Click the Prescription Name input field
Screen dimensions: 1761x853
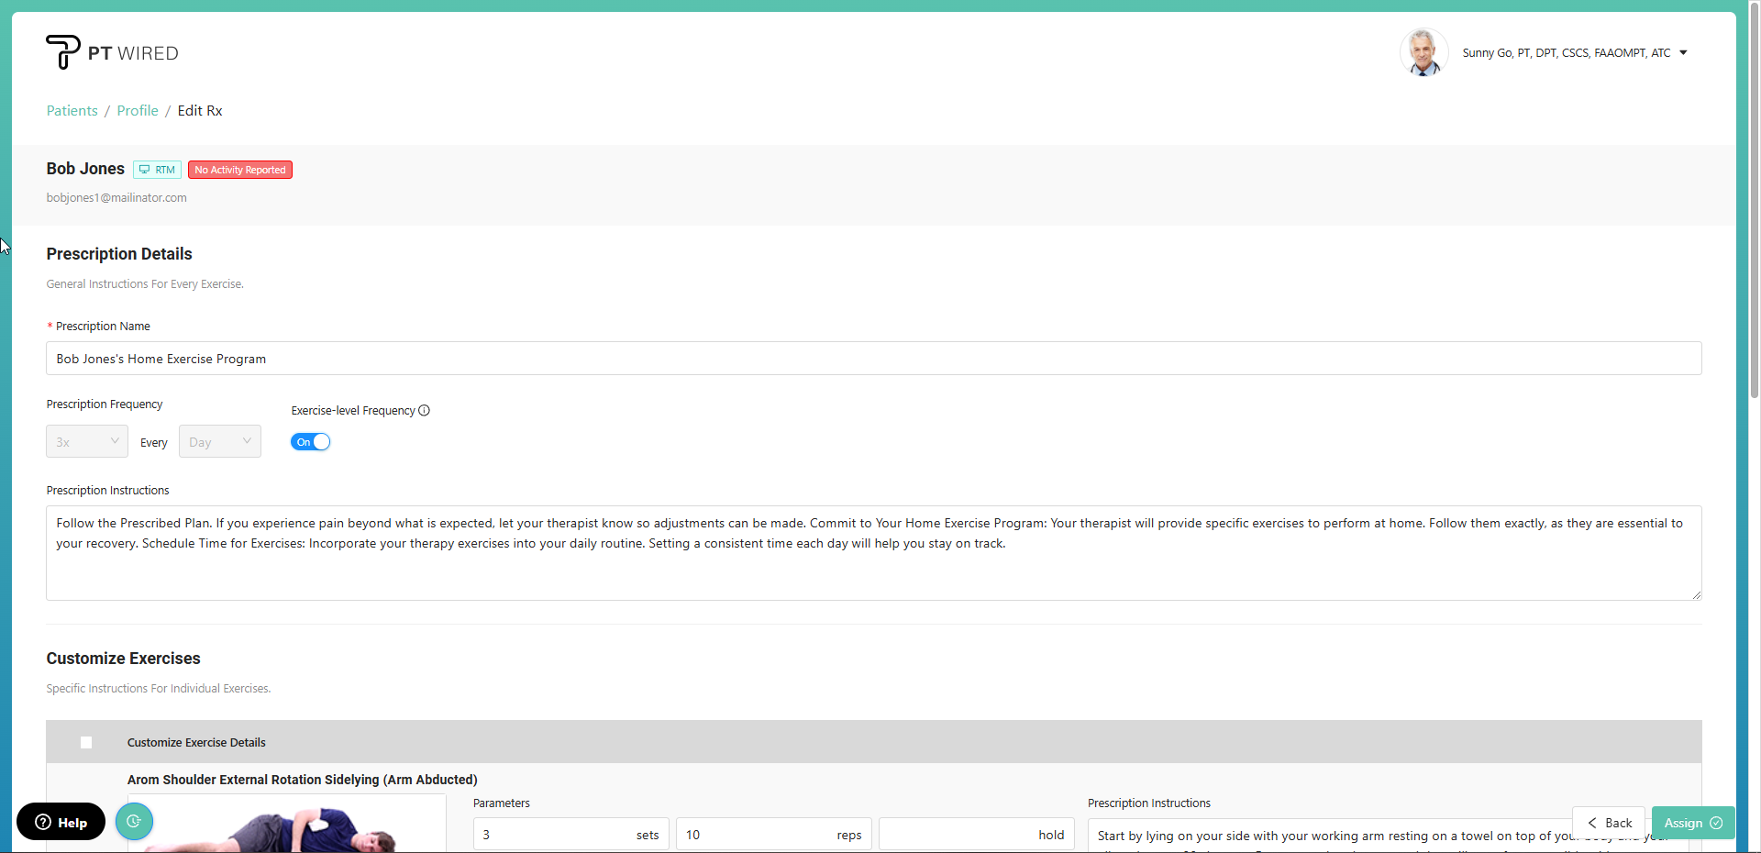pyautogui.click(x=873, y=359)
